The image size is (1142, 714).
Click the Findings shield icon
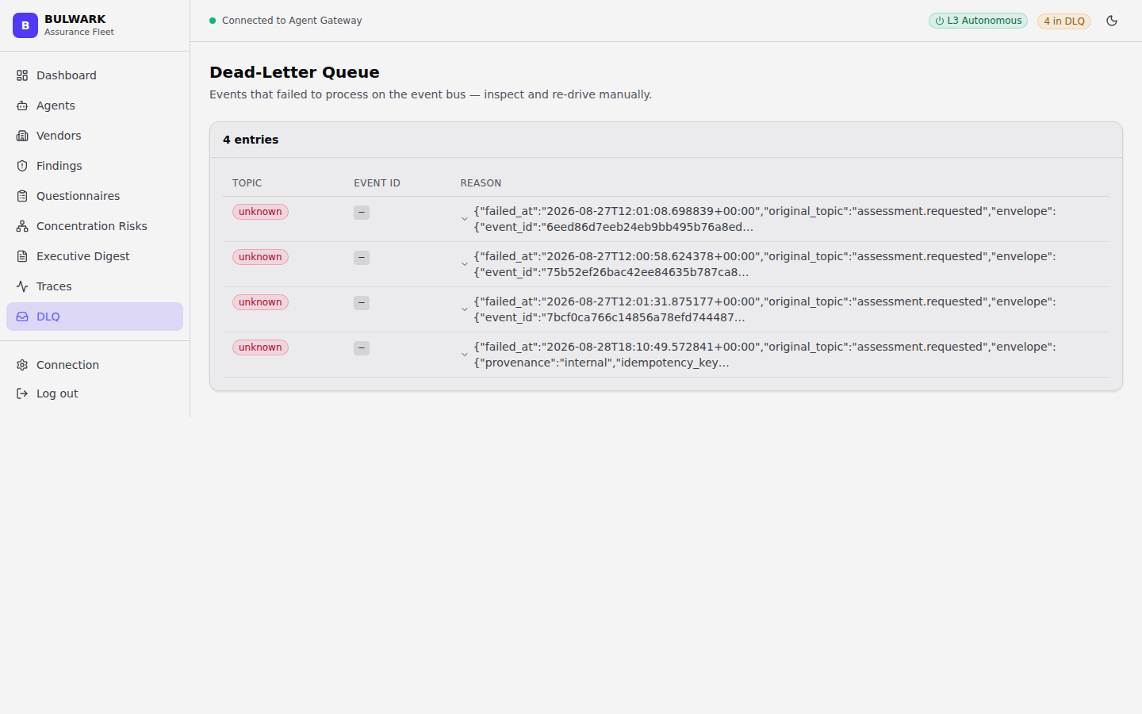(22, 166)
